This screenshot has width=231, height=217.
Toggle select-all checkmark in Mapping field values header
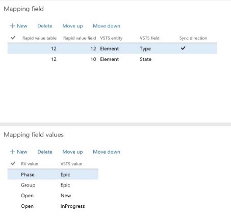pyautogui.click(x=13, y=163)
